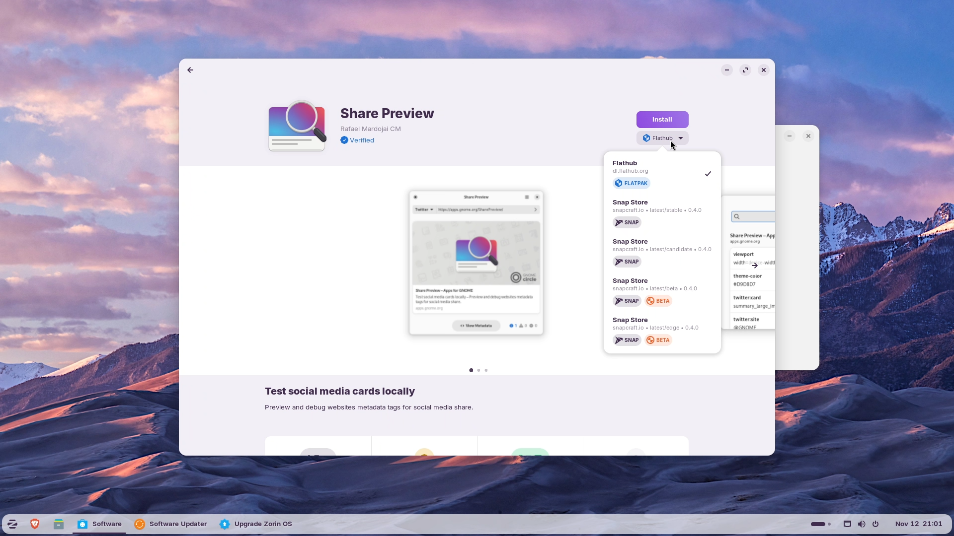Click the Snap badge on latest/stable entry
Viewport: 954px width, 536px height.
click(627, 222)
